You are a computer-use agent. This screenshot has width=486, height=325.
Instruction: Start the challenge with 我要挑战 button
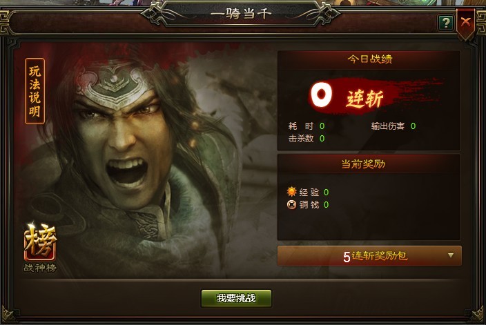[x=236, y=298]
